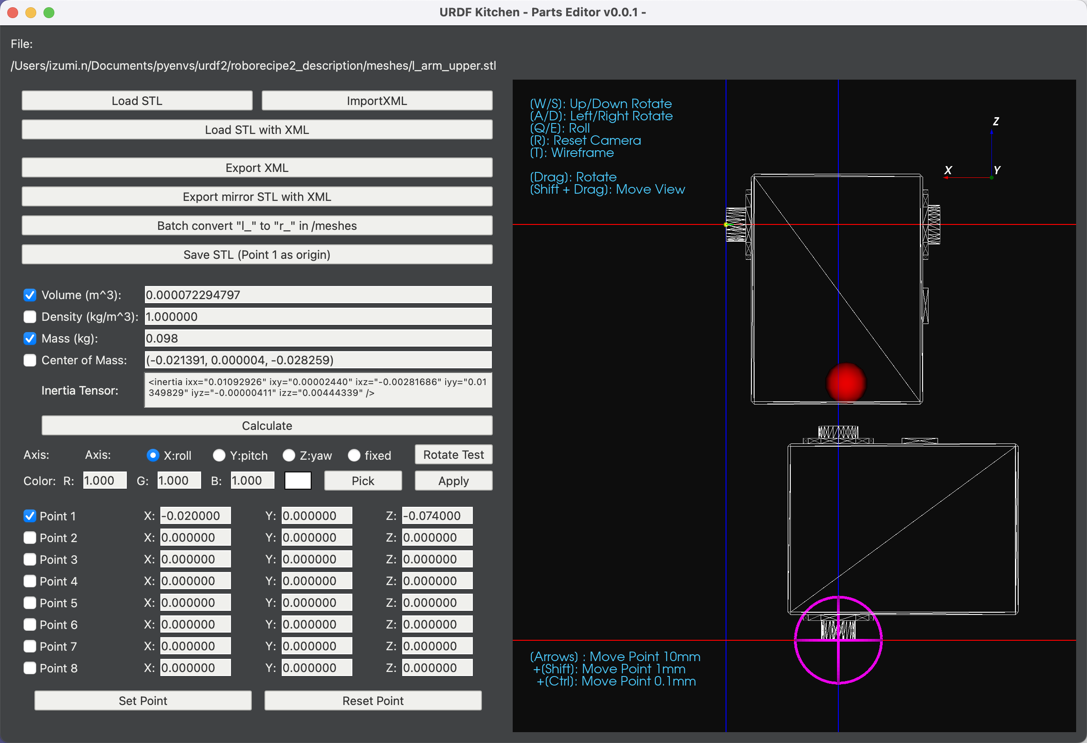
Task: Click the macOS green zoom button
Action: coord(49,13)
